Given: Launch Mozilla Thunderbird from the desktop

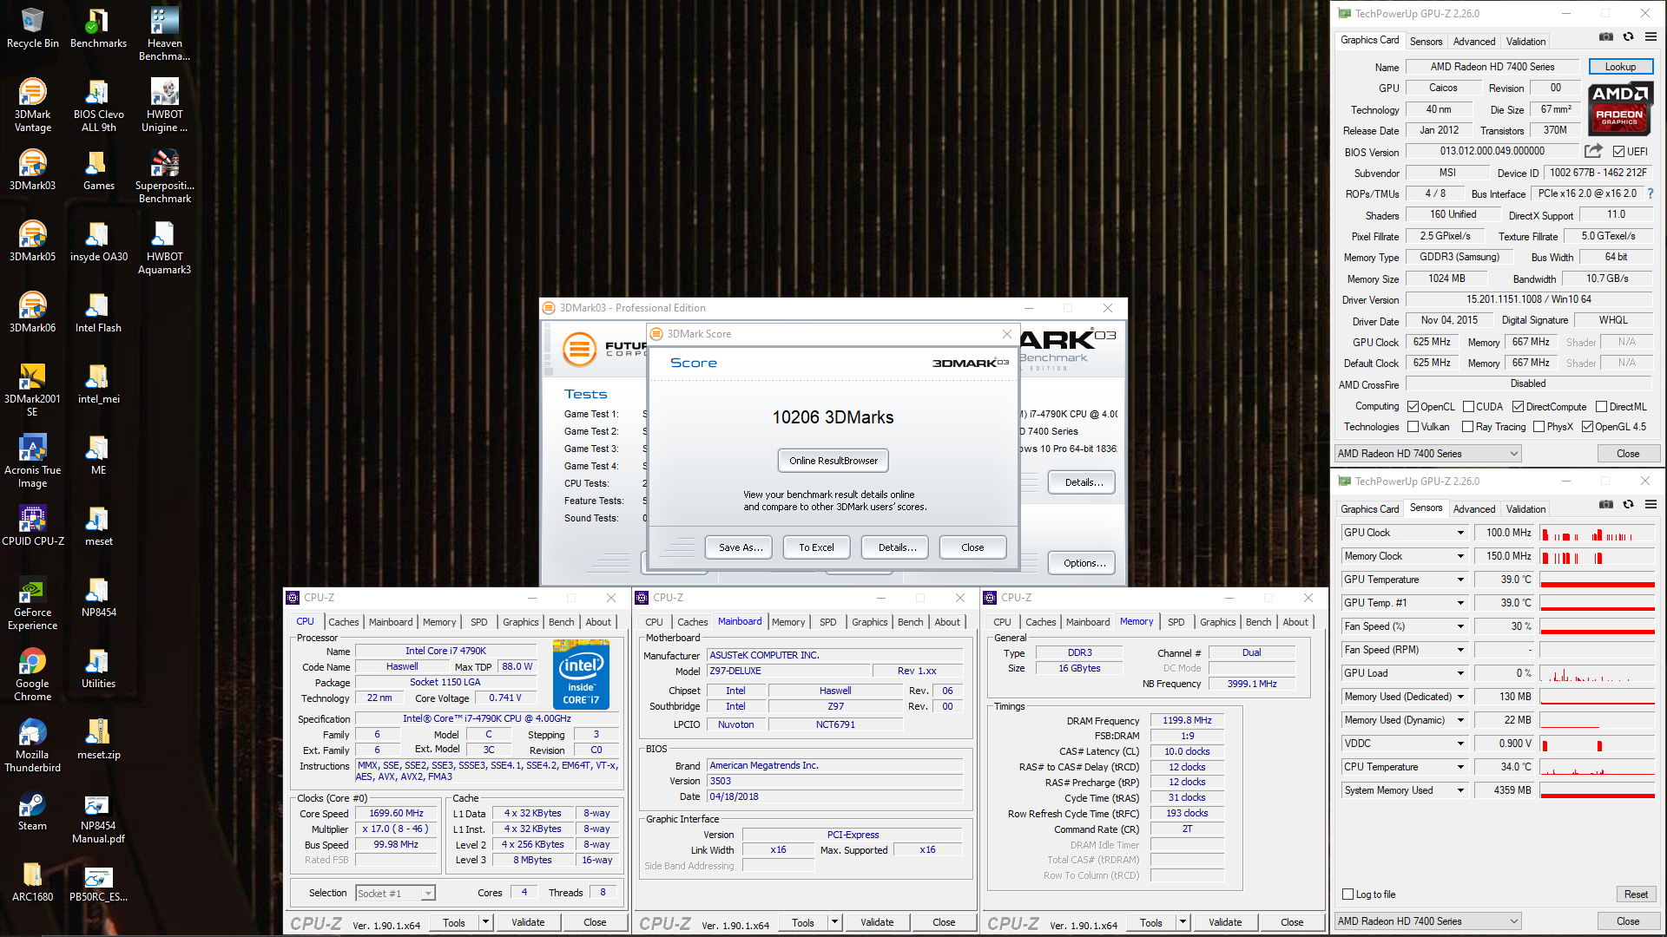Looking at the screenshot, I should click(x=32, y=745).
